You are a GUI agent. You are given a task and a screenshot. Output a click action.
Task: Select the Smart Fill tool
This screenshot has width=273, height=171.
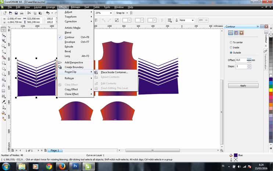coord(3,57)
